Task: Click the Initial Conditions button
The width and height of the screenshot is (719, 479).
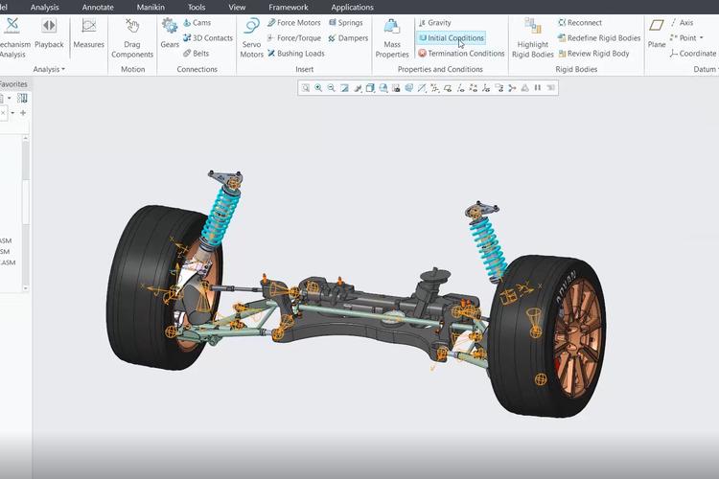Action: (x=451, y=38)
